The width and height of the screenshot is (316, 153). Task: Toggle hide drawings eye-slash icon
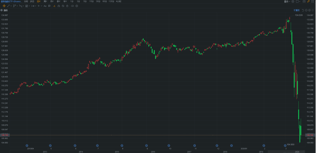63,6
